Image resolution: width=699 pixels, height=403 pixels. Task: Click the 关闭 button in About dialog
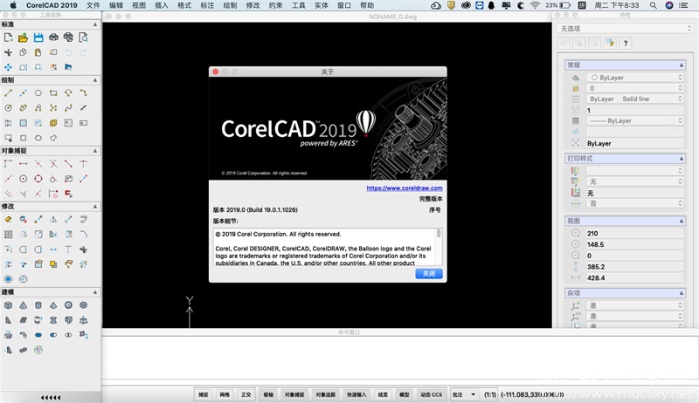tap(429, 274)
